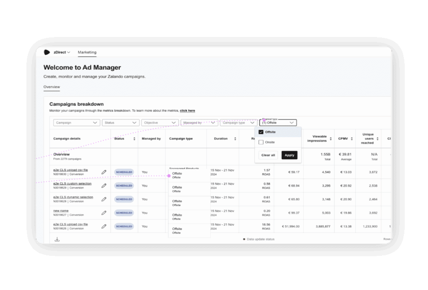The height and width of the screenshot is (290, 428).
Task: Click the '€ 13.03' CPMV cell
Action: point(346,172)
